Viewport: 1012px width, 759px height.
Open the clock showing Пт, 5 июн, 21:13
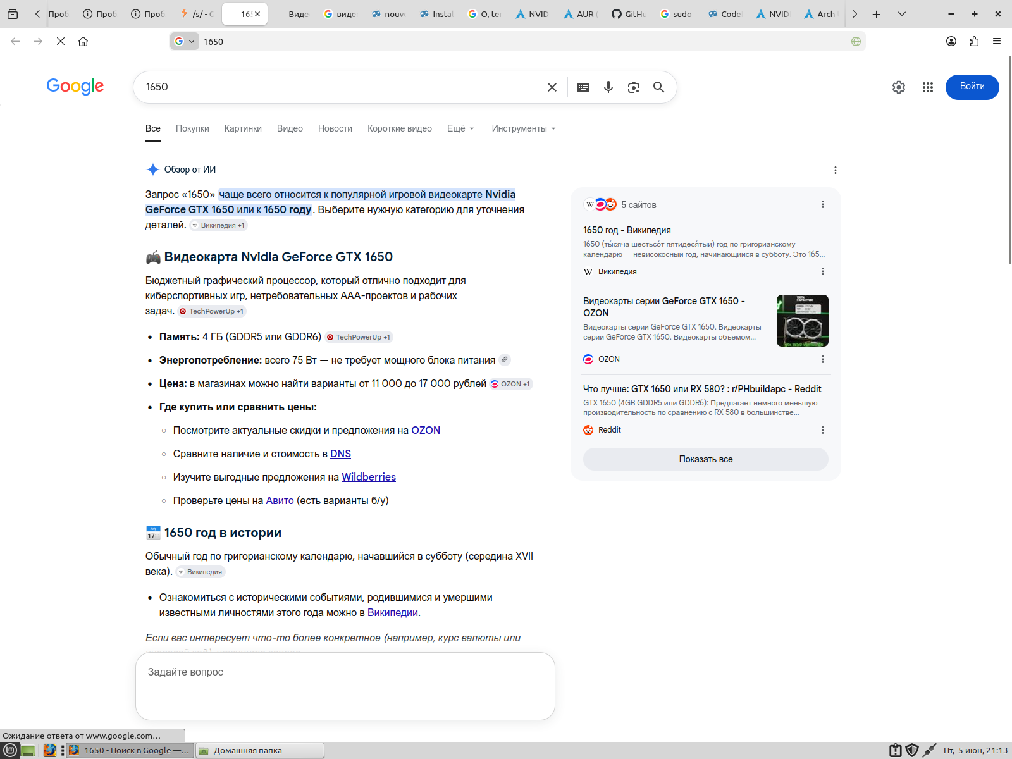coord(975,751)
